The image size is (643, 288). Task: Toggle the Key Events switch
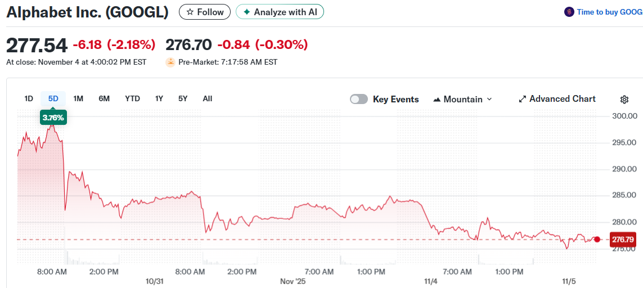[359, 99]
